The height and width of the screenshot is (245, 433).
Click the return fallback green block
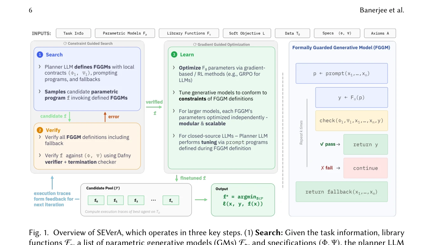(342, 192)
